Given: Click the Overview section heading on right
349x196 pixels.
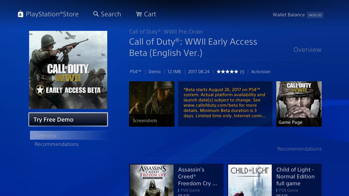Looking at the screenshot, I should pyautogui.click(x=307, y=50).
